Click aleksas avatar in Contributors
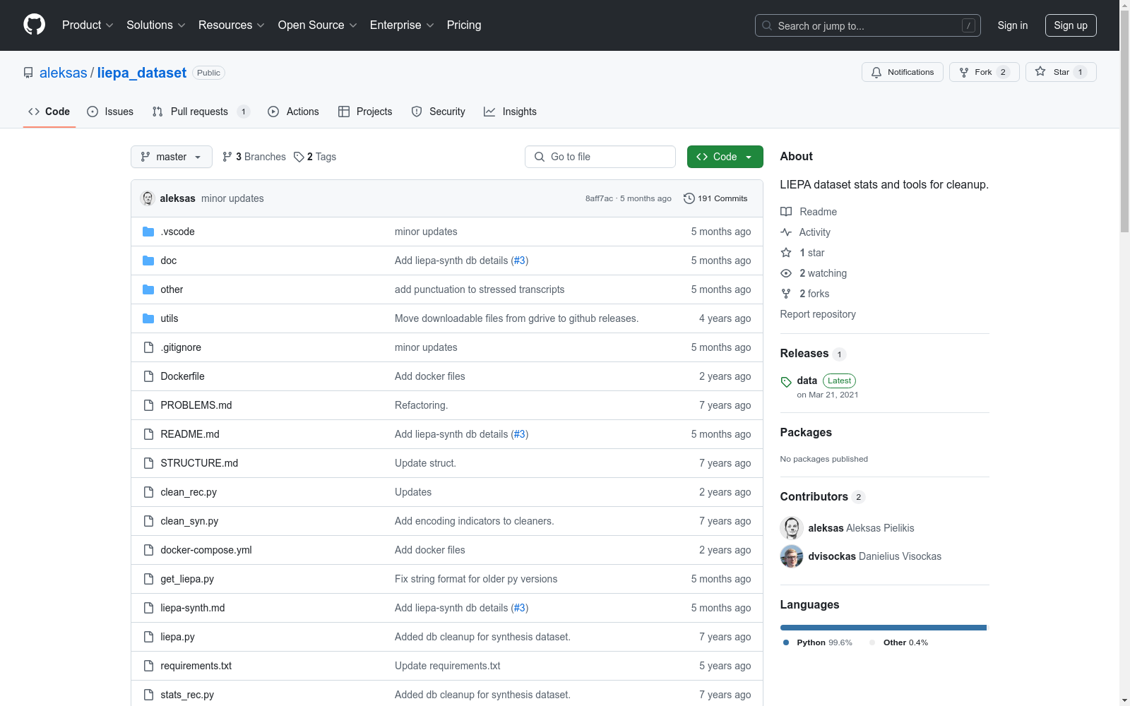Image resolution: width=1130 pixels, height=706 pixels. (x=792, y=528)
